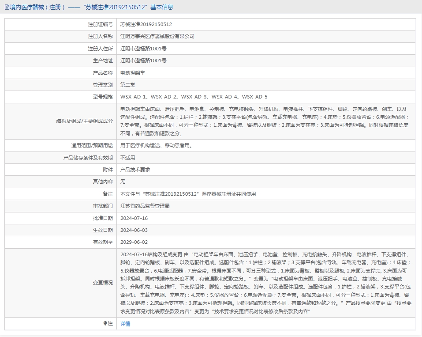The height and width of the screenshot is (337, 422).
Task: Click the 结构及组成/主要组成成分 label
Action: coord(85,121)
